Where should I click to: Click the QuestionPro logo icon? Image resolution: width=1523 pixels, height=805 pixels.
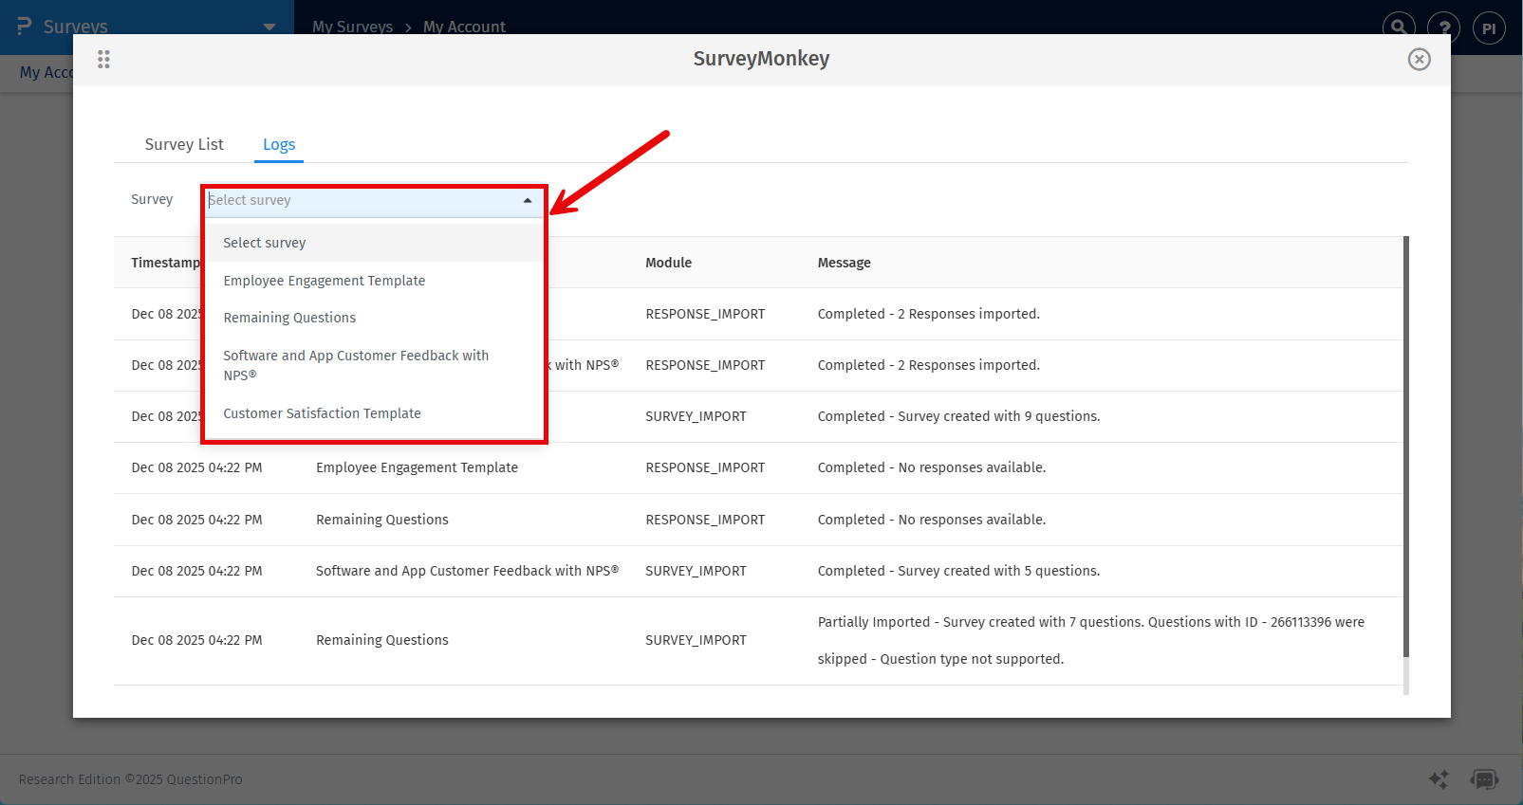click(25, 27)
